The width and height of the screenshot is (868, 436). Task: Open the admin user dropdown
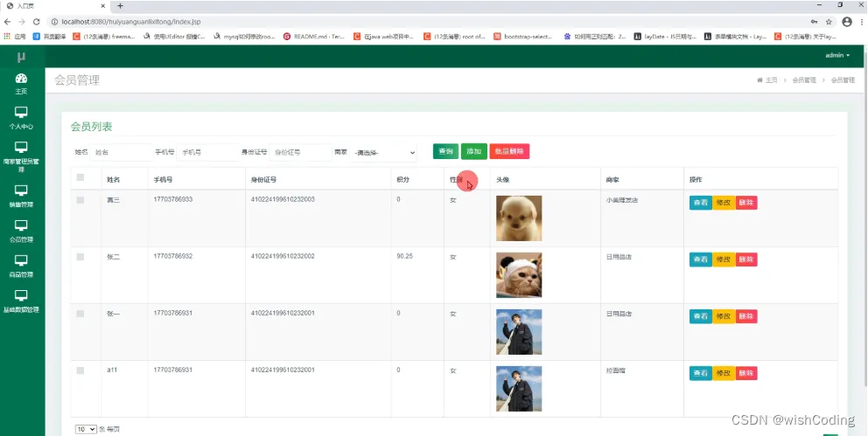(837, 55)
